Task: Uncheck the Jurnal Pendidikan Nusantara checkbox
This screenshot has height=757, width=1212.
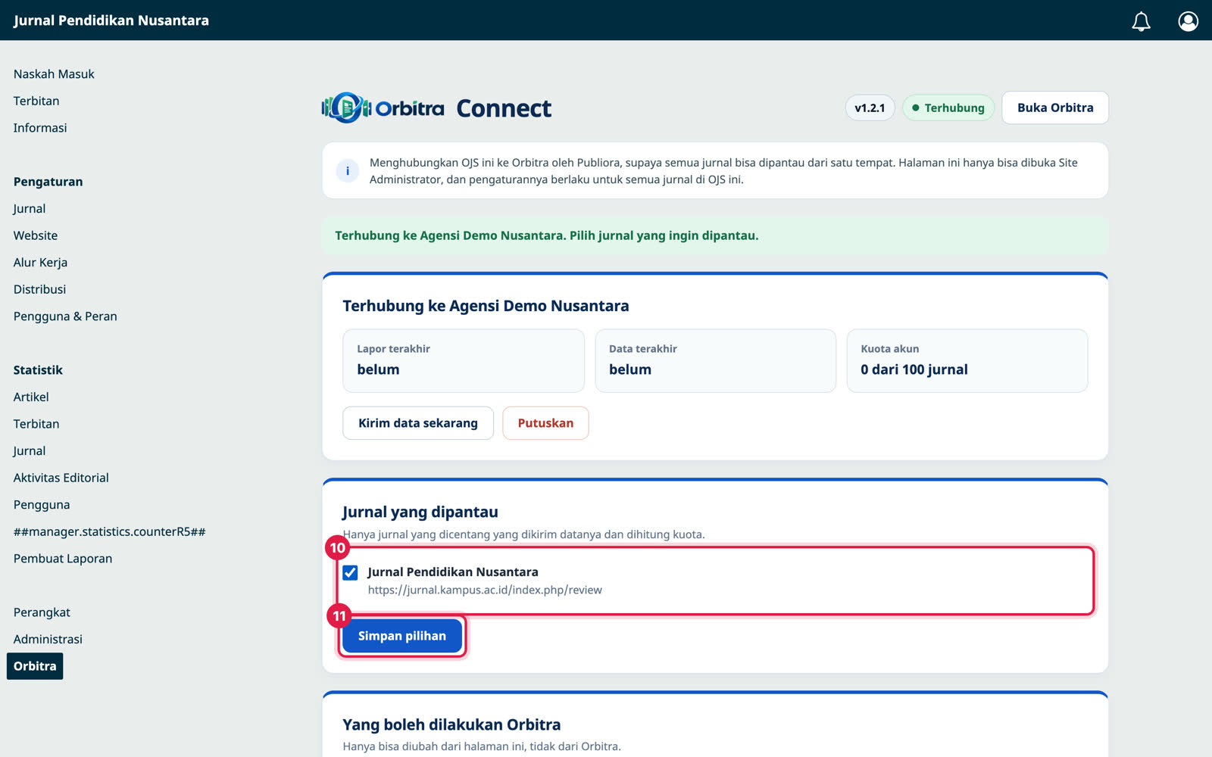Action: pyautogui.click(x=350, y=572)
